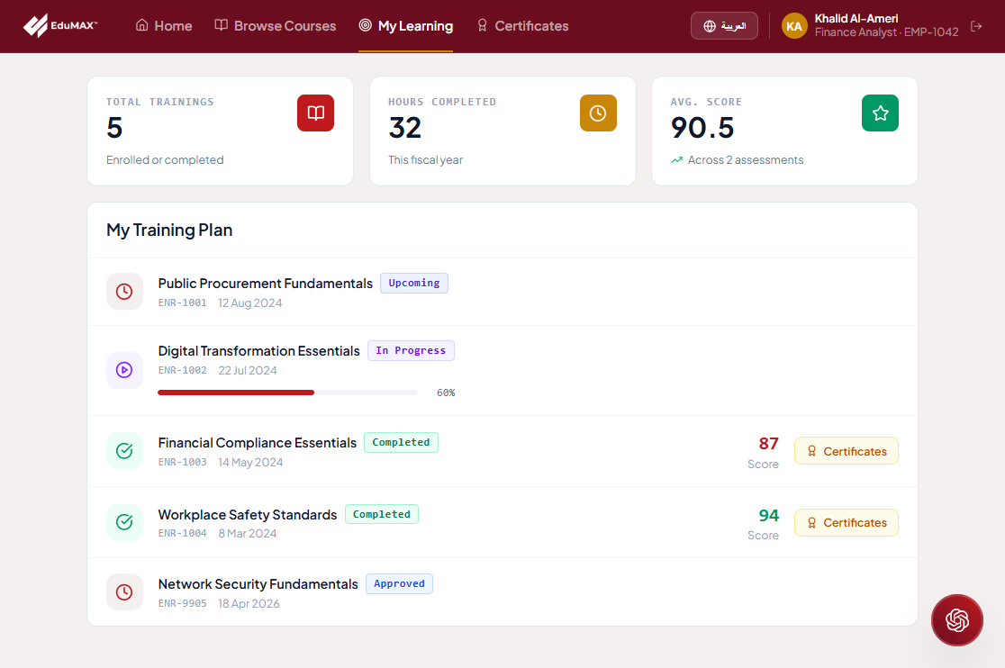Image resolution: width=1005 pixels, height=668 pixels.
Task: Click the trend arrow beside Across 2 assessments
Action: point(677,160)
